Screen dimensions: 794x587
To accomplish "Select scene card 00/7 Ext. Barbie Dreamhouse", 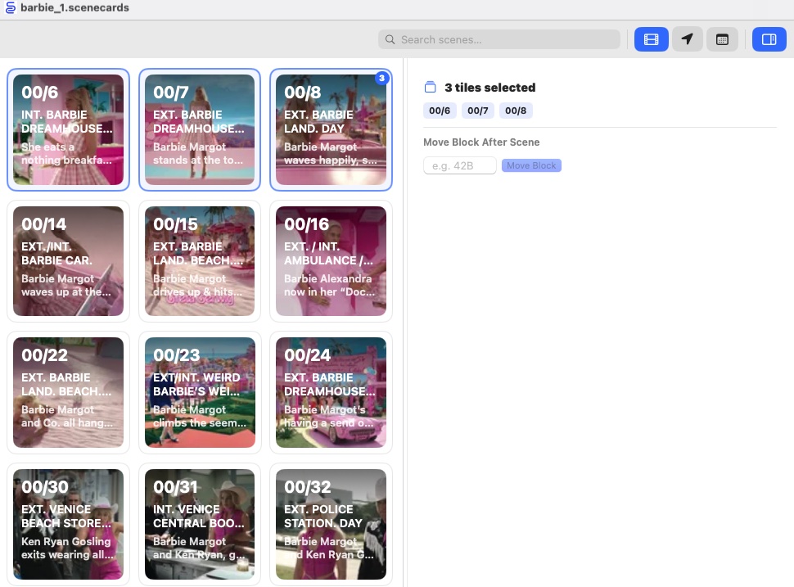I will point(200,129).
